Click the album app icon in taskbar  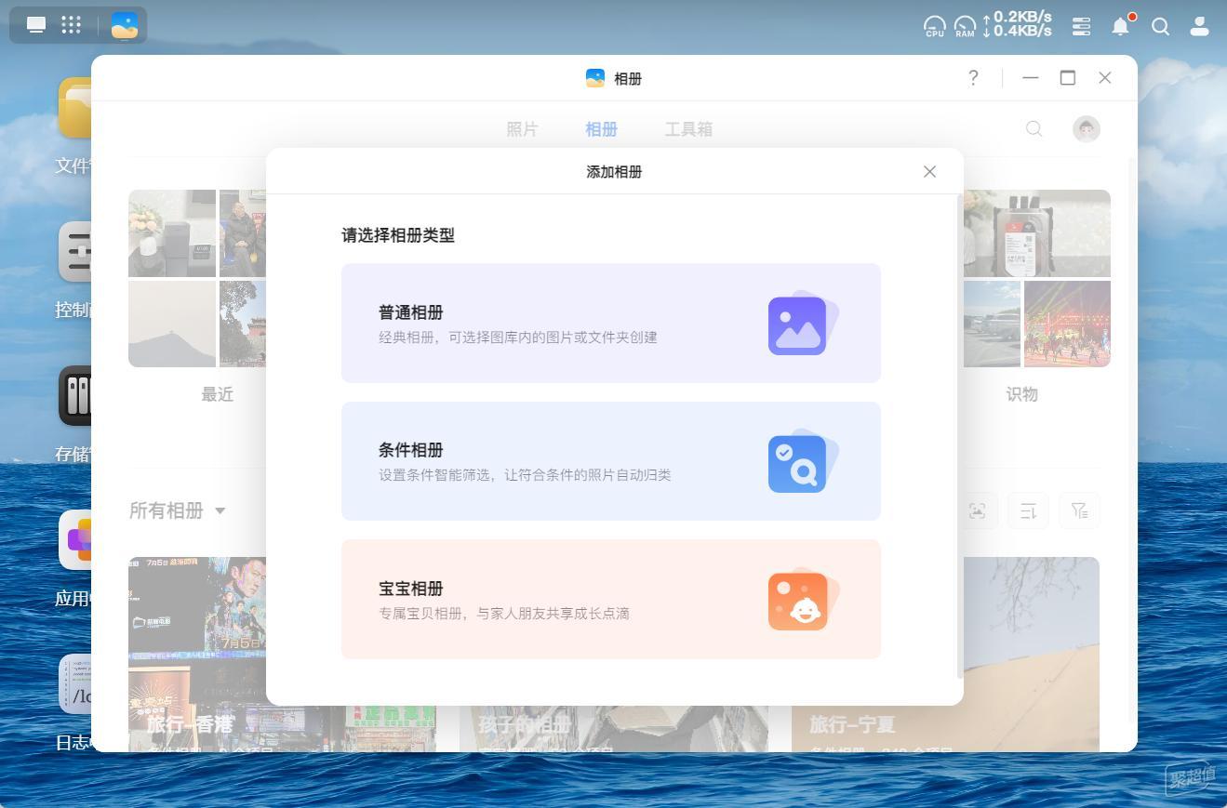coord(125,25)
